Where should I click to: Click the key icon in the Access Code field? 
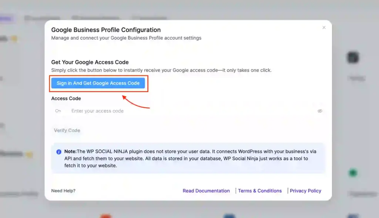click(58, 111)
